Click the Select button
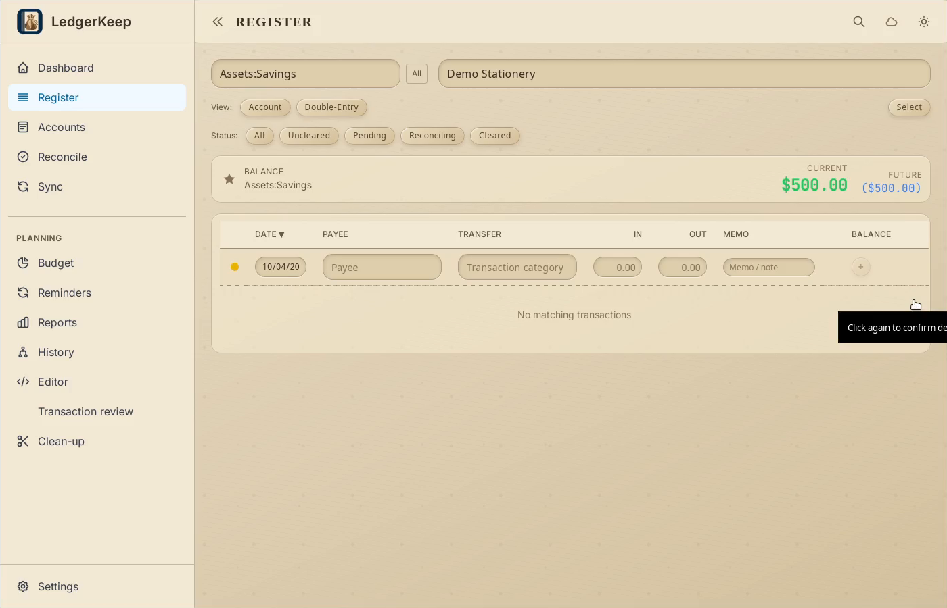The image size is (947, 608). [909, 107]
